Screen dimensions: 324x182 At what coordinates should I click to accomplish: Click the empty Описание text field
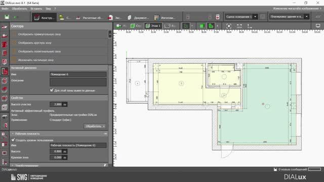(78, 82)
